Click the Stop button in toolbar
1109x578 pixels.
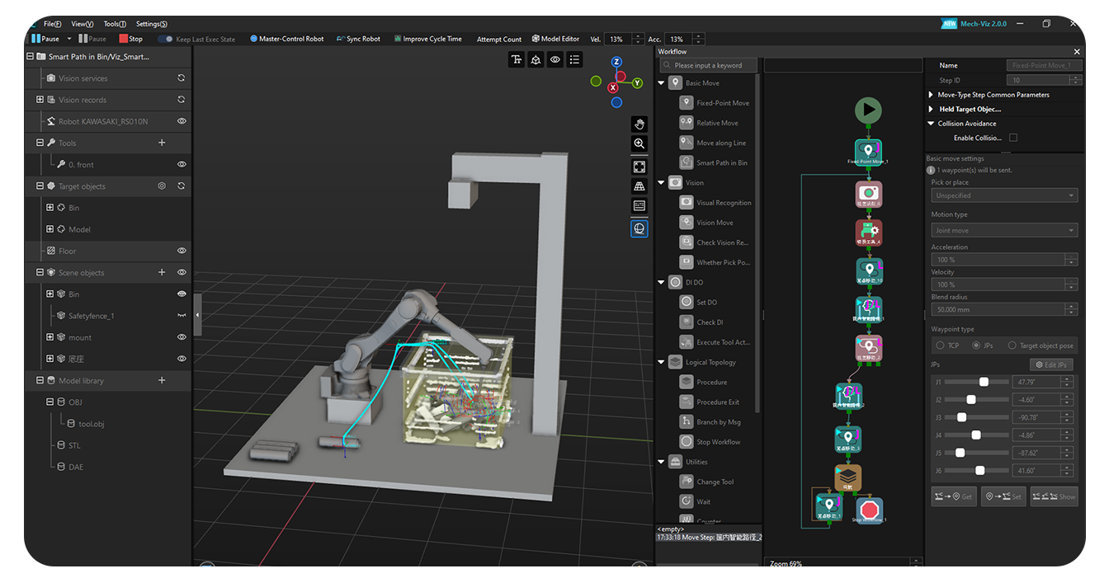coord(130,39)
